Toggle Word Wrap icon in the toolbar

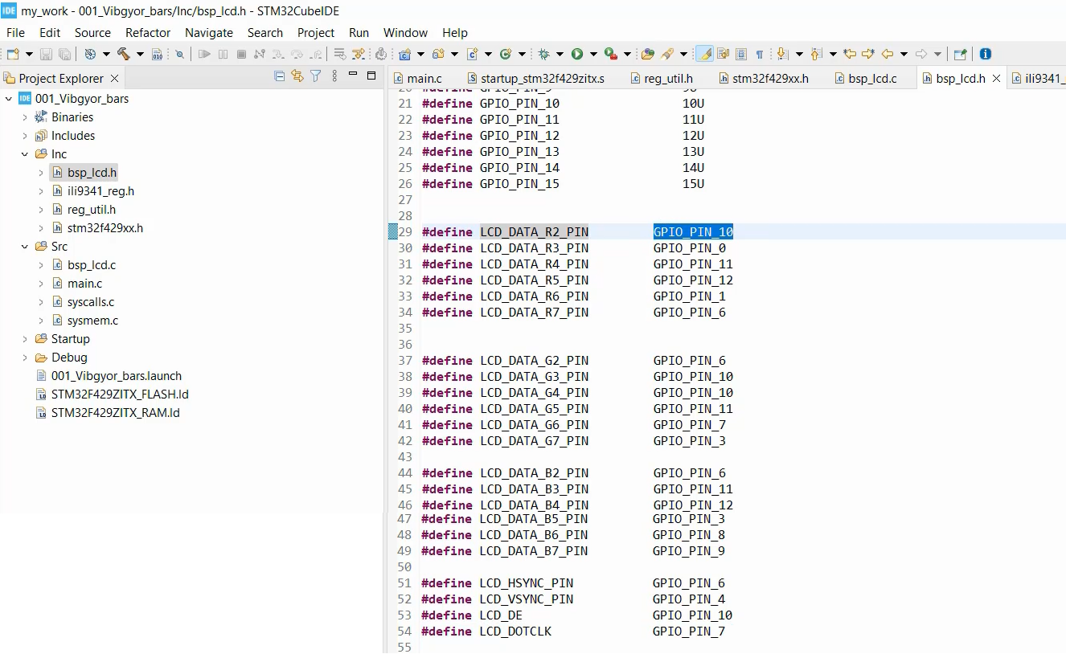point(723,54)
